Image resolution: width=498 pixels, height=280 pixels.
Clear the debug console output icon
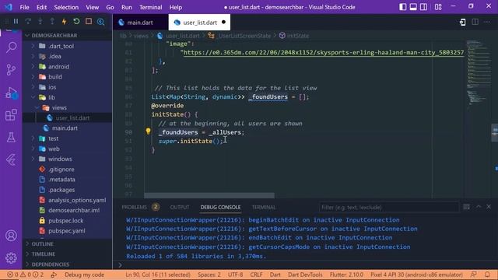tap(467, 207)
